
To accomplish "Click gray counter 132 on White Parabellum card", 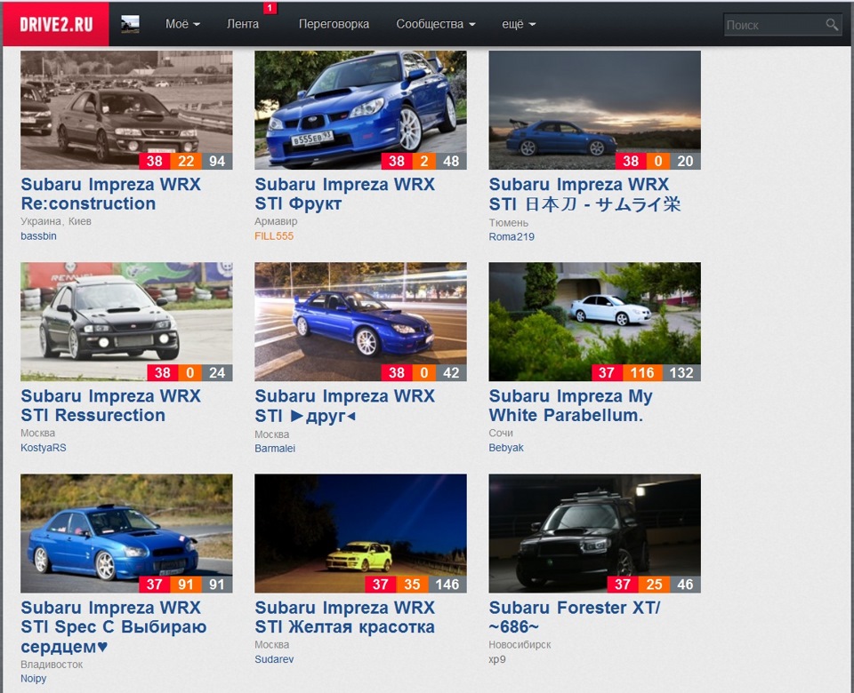I will tap(681, 372).
